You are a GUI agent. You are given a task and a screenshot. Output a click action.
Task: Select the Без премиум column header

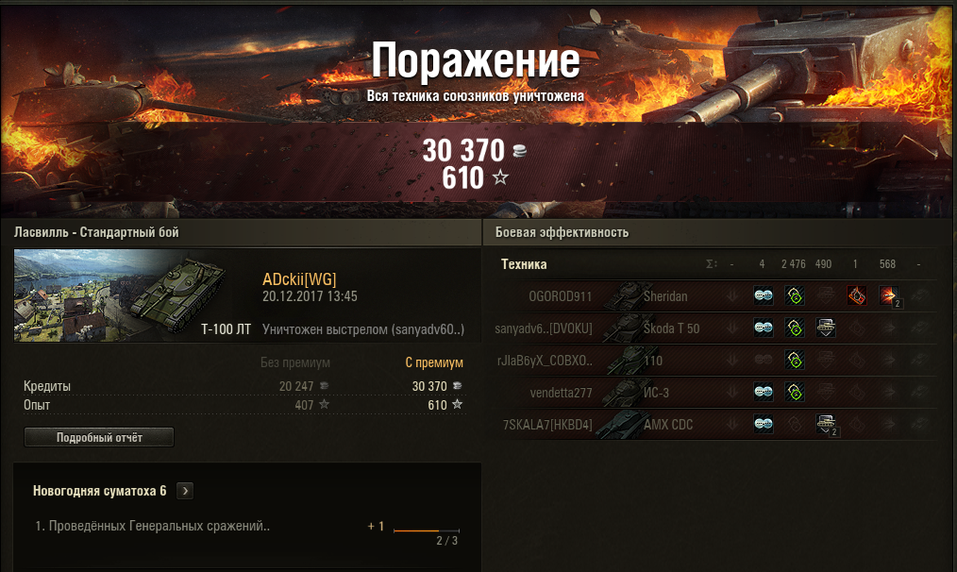point(295,362)
